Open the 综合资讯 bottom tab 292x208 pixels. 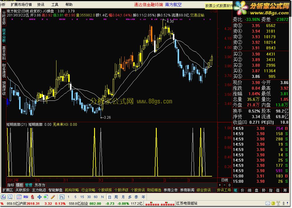pos(203,190)
